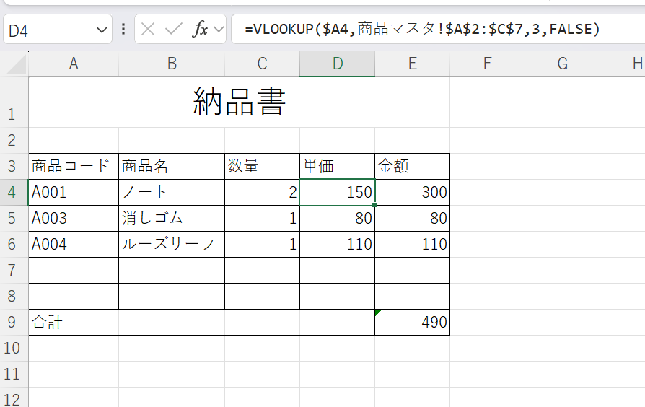
Task: Select row 4 header
Action: point(12,192)
